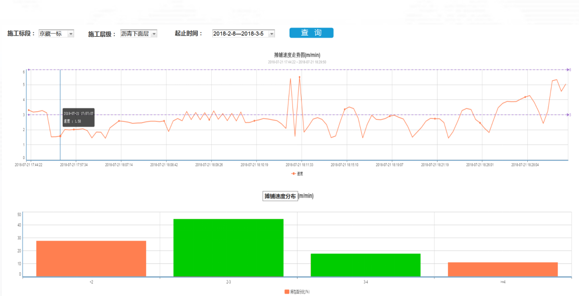
Task: Select the green bar for speed 2-3
Action: point(228,247)
